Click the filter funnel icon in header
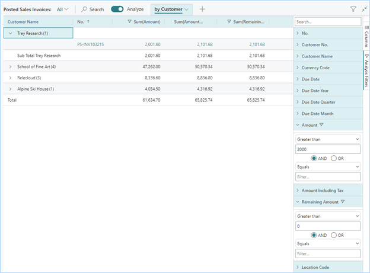 coord(353,9)
